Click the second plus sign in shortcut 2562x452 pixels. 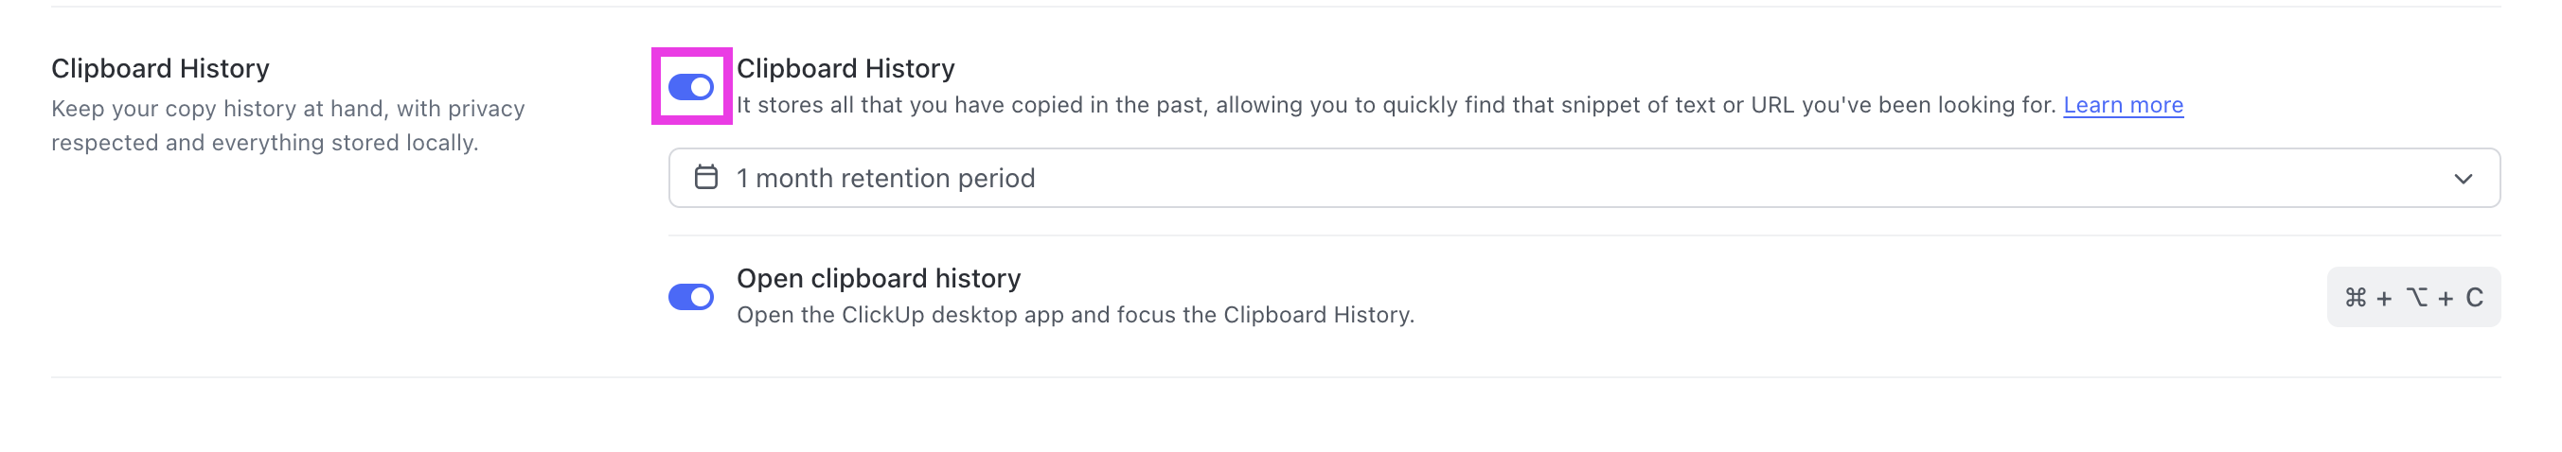(x=2446, y=298)
